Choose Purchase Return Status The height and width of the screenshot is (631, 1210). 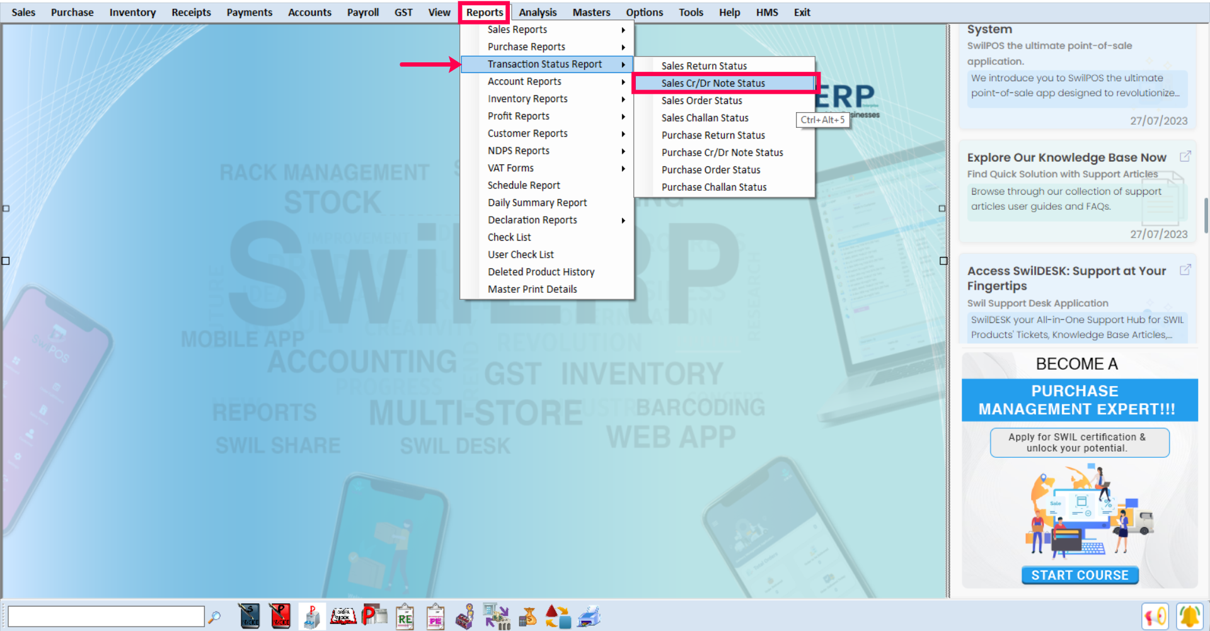[725, 135]
